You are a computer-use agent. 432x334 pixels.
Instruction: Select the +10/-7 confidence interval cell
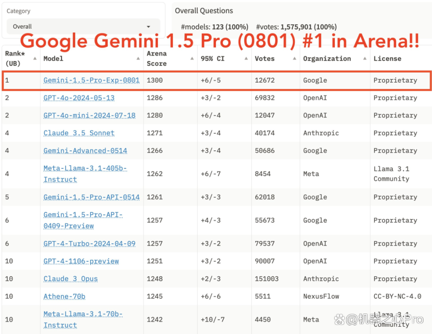point(213,320)
